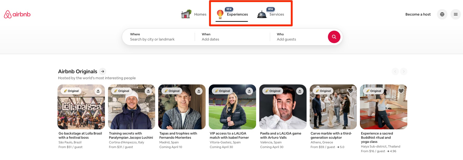Share the Lollapalooza Brasil experience

click(98, 91)
